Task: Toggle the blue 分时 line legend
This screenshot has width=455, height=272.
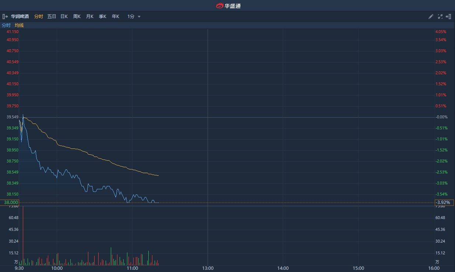Action: pyautogui.click(x=6, y=25)
